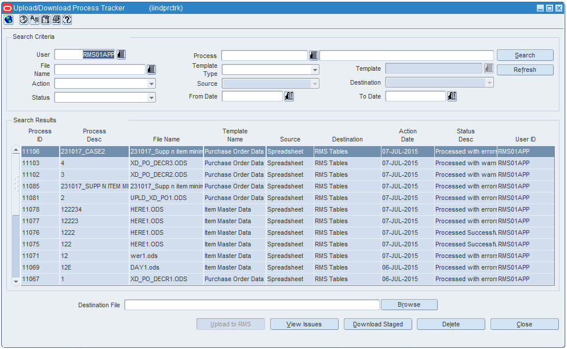
Task: Click the gray globe toolbar icon
Action: tap(24, 20)
